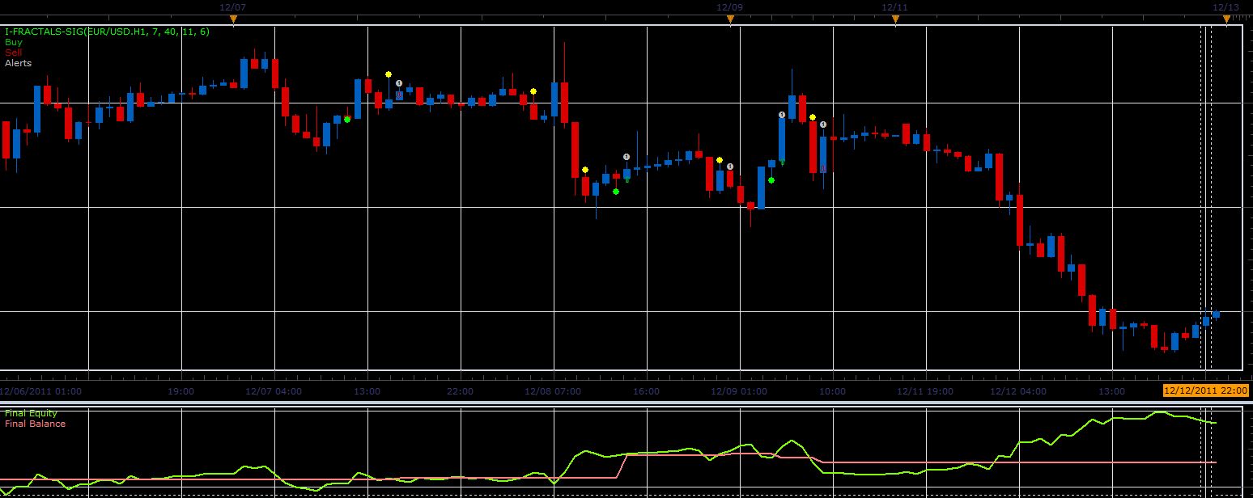Select third yellow sell dot after 12/08 07:00
1253x498 pixels.
[585, 170]
